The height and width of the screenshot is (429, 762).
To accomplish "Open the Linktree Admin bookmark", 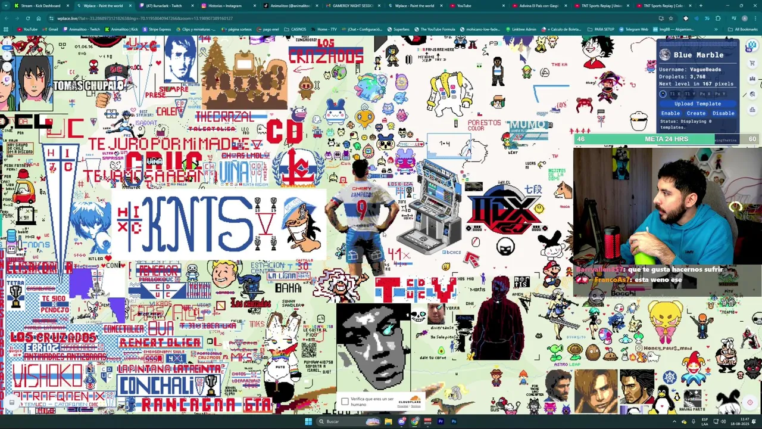I will pyautogui.click(x=520, y=29).
